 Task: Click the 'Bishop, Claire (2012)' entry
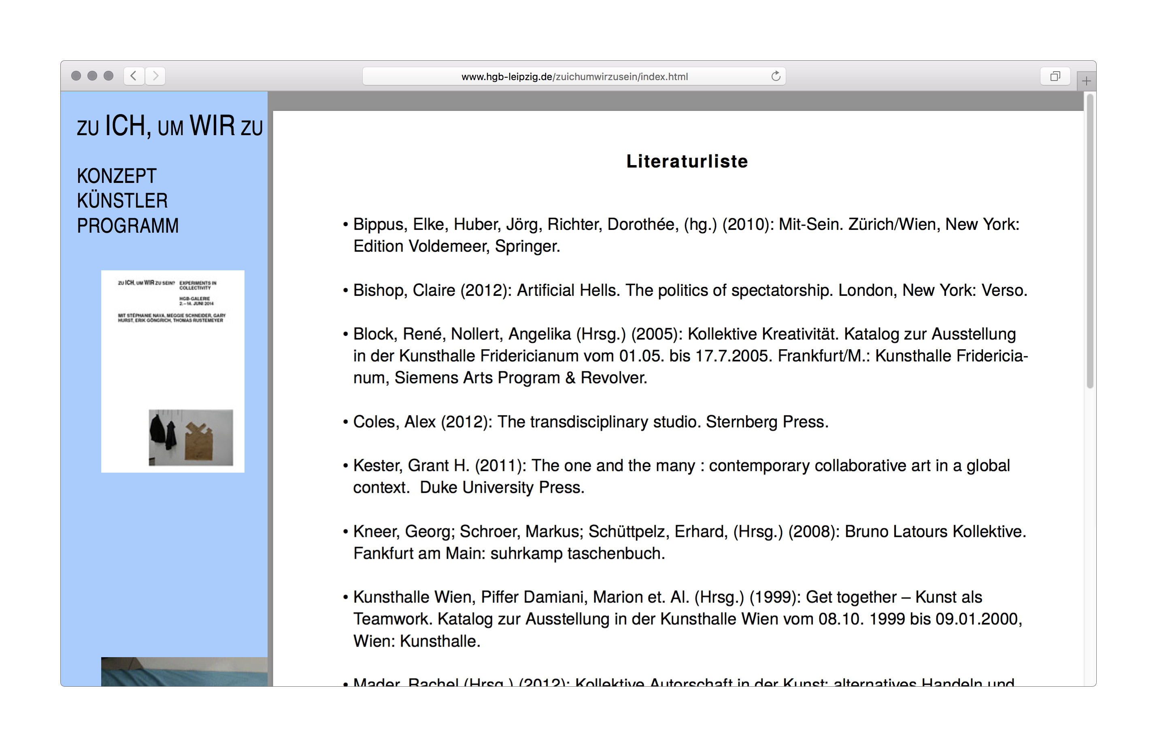(x=685, y=290)
